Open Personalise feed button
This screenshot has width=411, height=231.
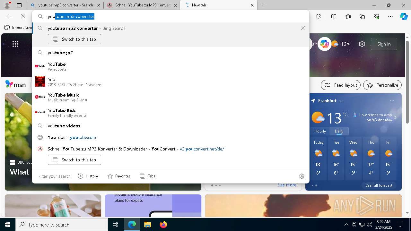382,85
